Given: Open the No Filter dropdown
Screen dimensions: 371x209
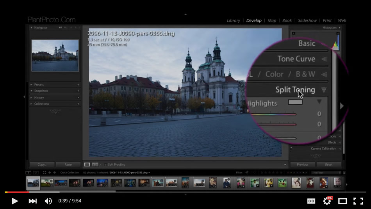Looking at the screenshot, I should 326,173.
